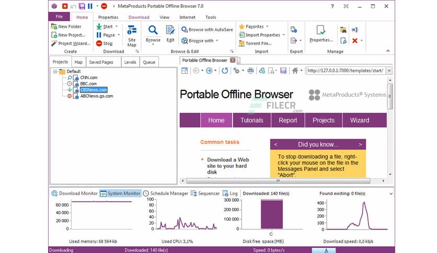
Task: Click the URL address field
Action: pyautogui.click(x=346, y=71)
